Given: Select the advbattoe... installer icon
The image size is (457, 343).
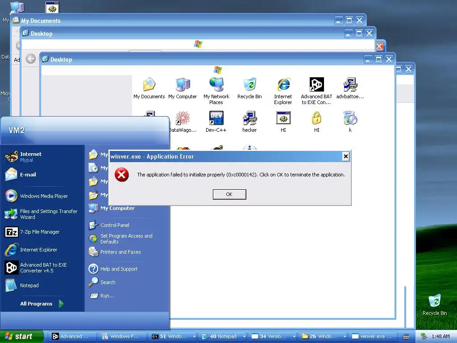Looking at the screenshot, I should (350, 88).
